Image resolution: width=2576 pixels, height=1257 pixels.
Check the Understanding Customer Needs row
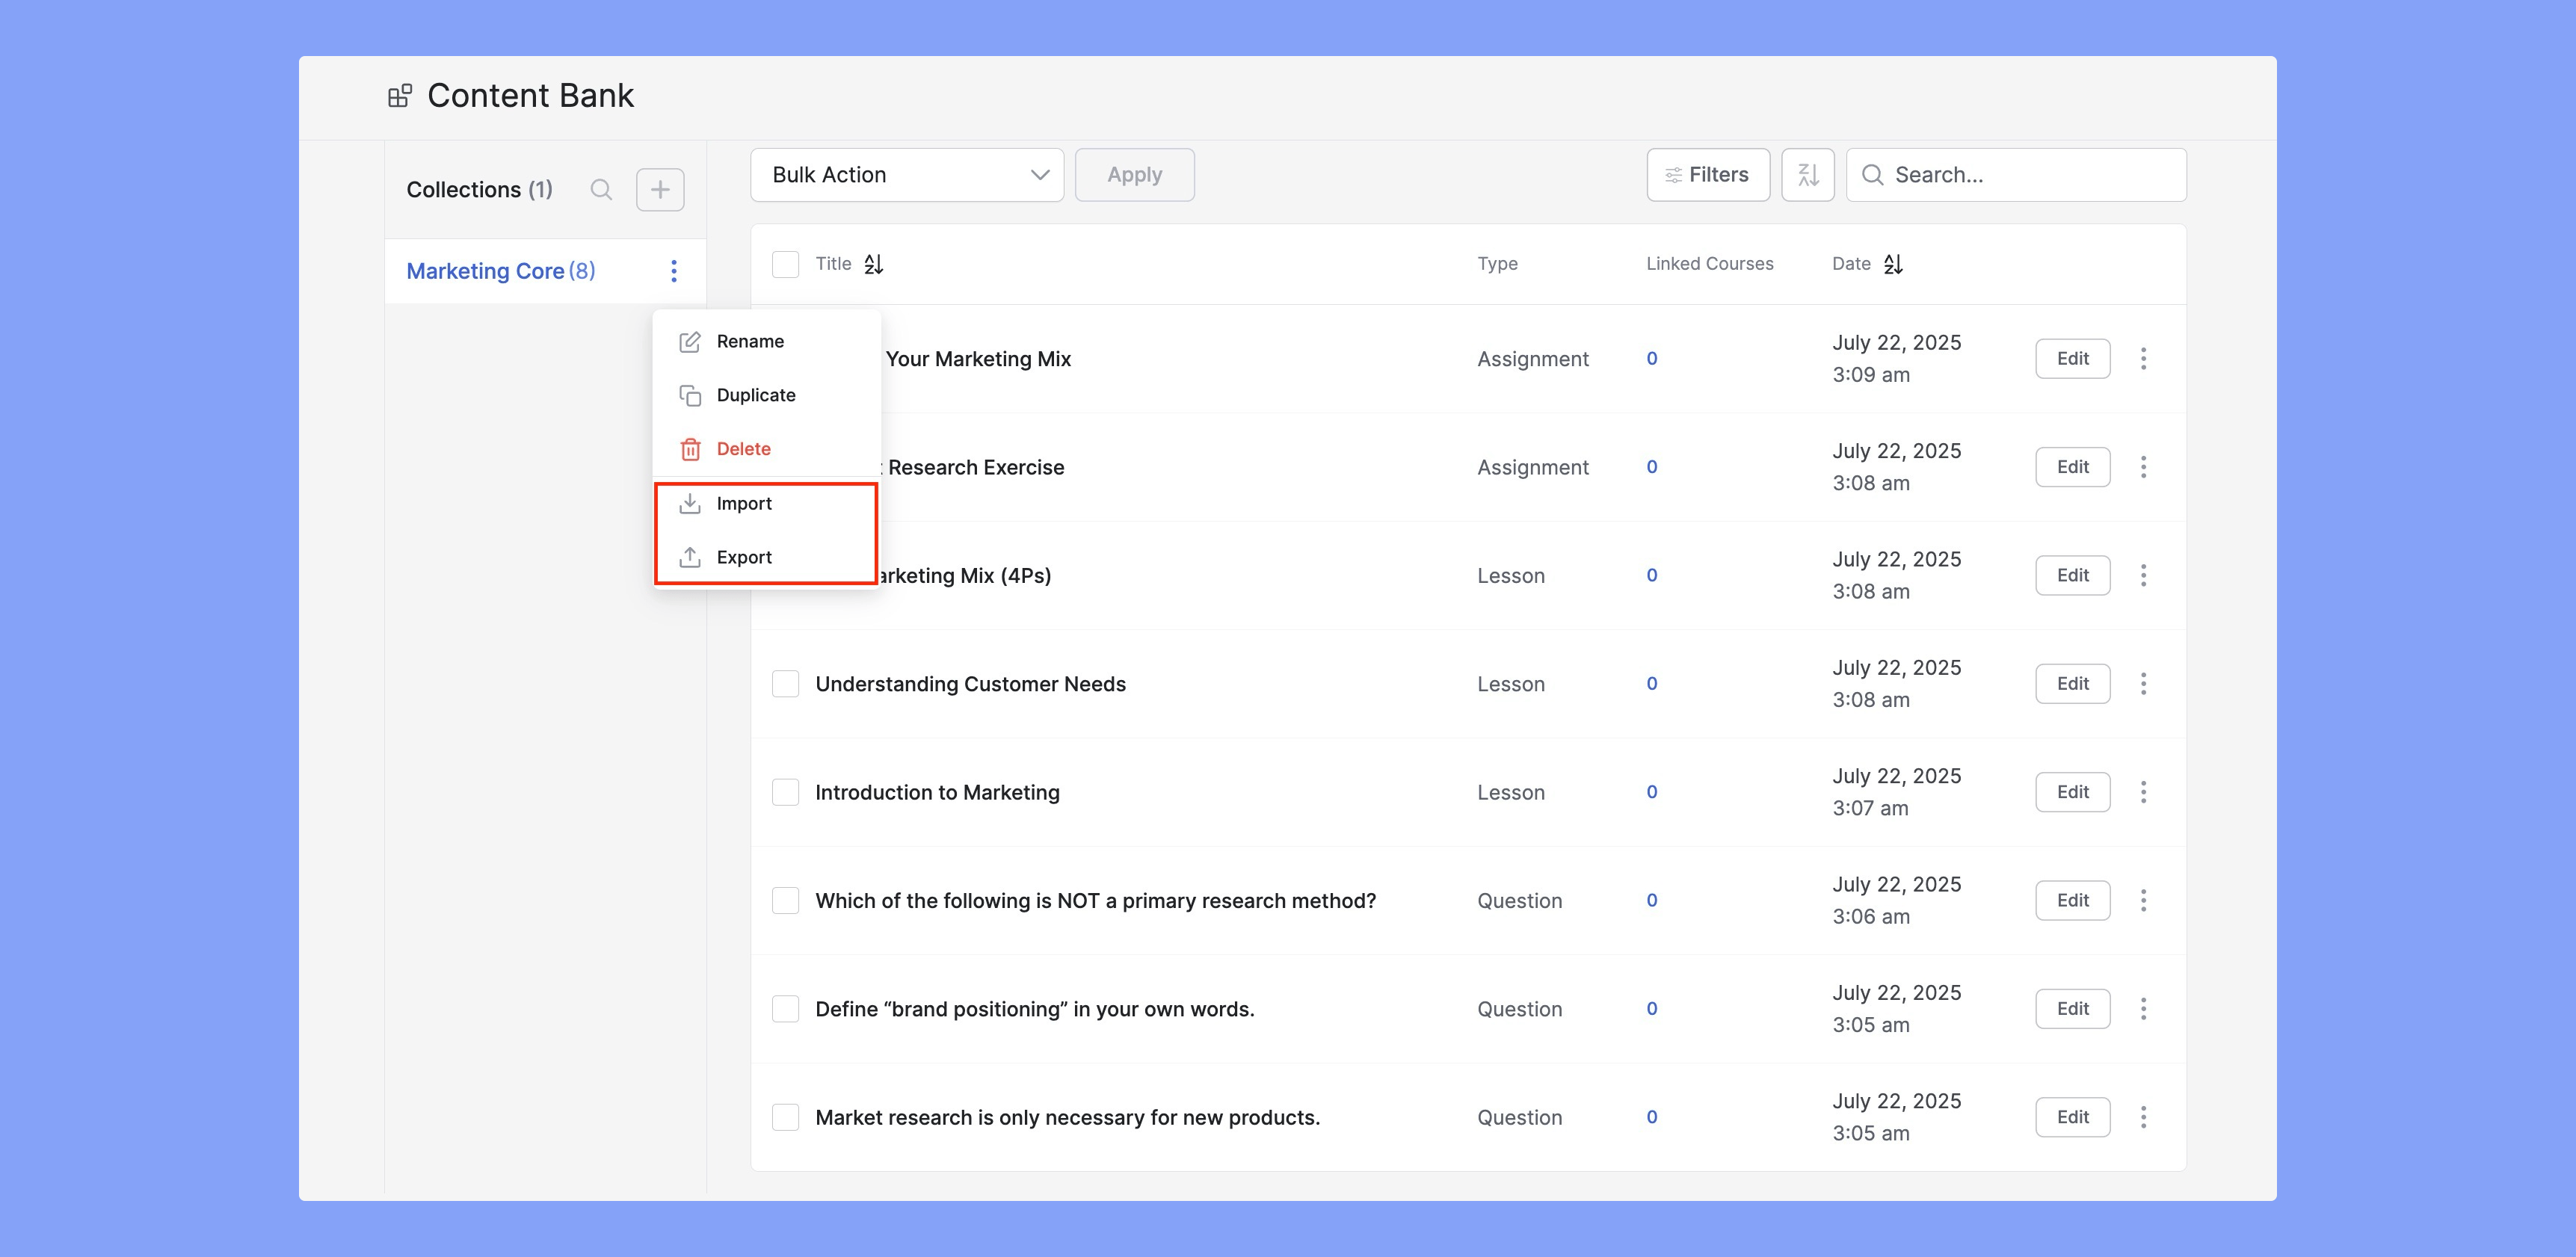point(786,684)
